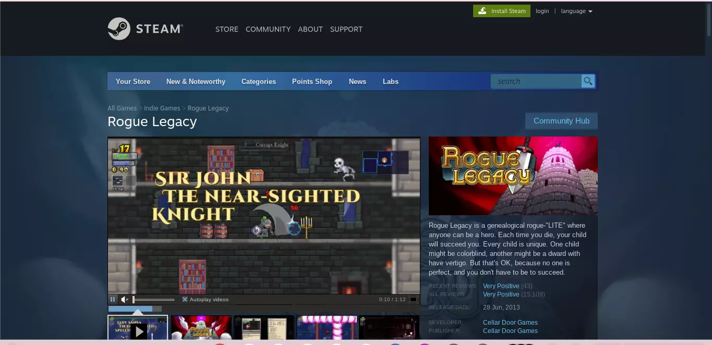Screen dimensions: 712x345
Task: Click the trailer video player area
Action: click(264, 216)
